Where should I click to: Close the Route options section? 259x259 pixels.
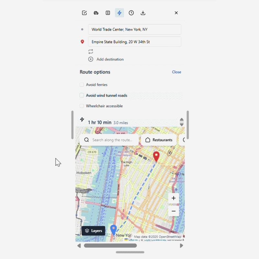[176, 72]
